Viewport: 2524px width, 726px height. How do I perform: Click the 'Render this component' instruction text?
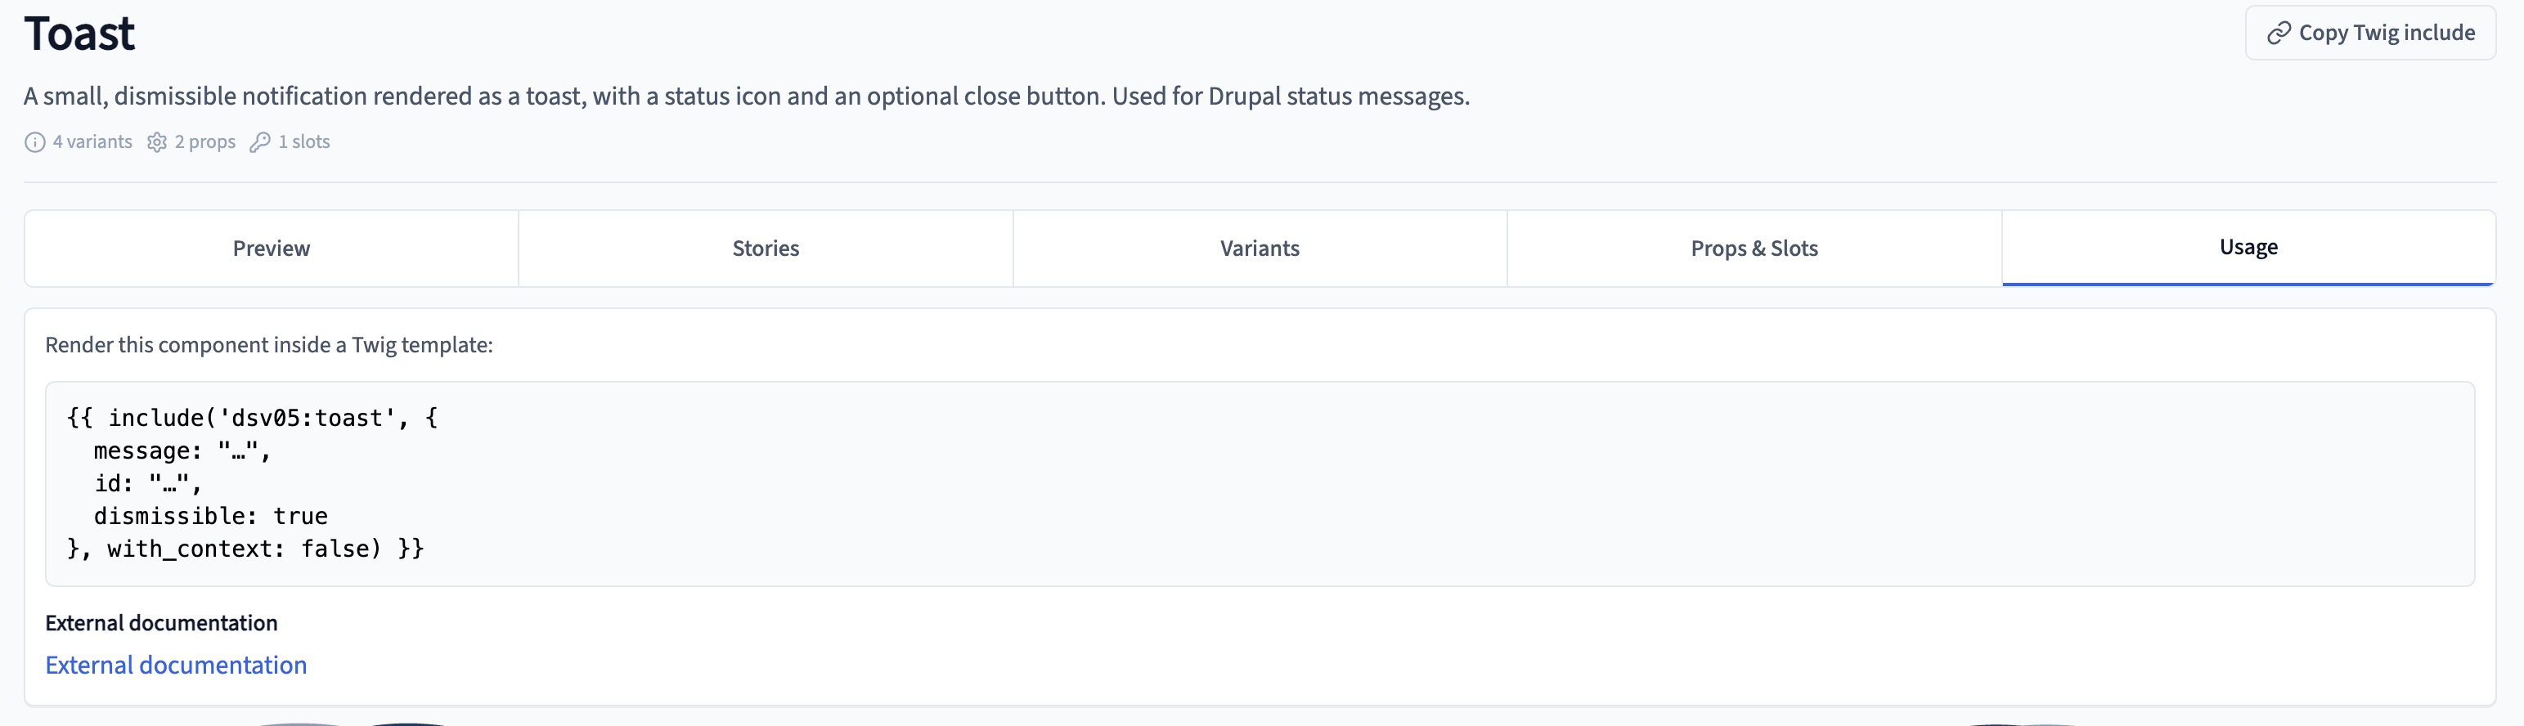click(x=269, y=345)
